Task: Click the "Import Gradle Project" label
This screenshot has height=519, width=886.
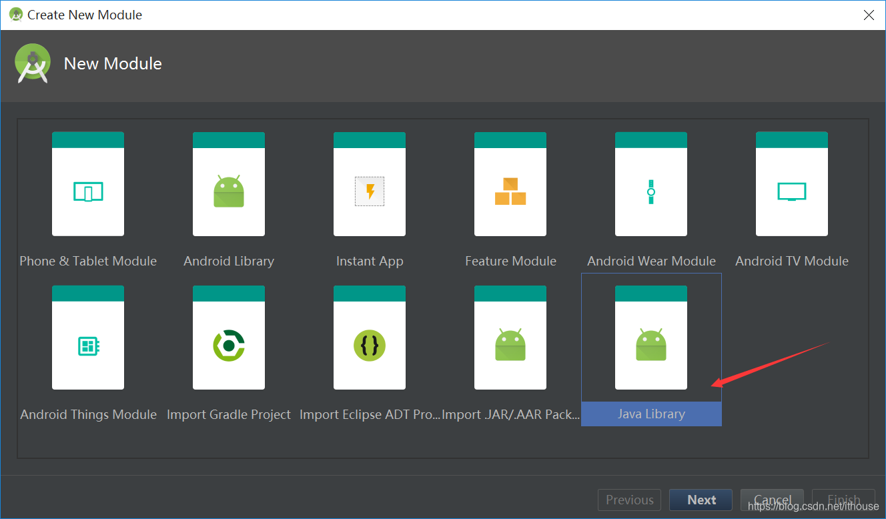Action: 229,414
